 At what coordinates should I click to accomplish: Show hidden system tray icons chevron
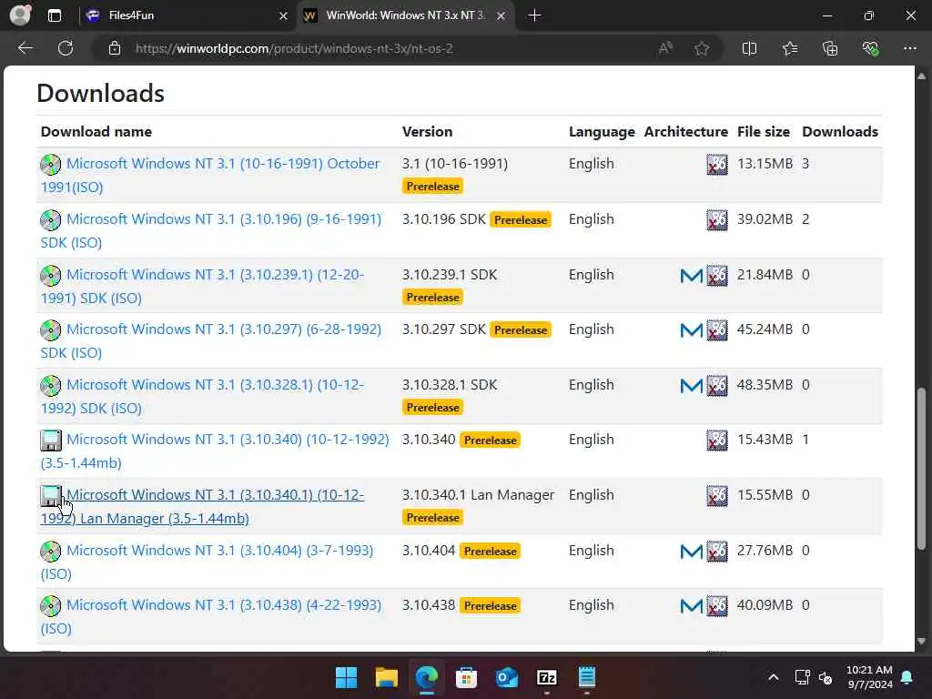pyautogui.click(x=774, y=677)
